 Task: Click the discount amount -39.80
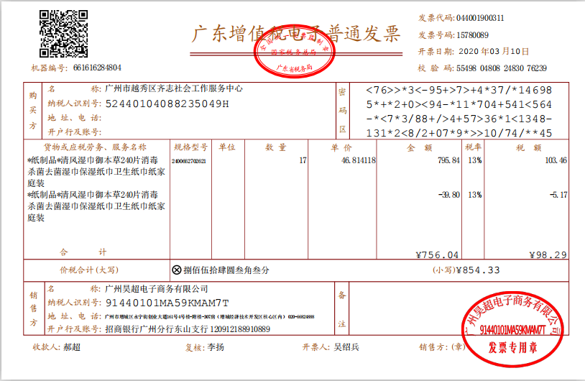point(449,195)
